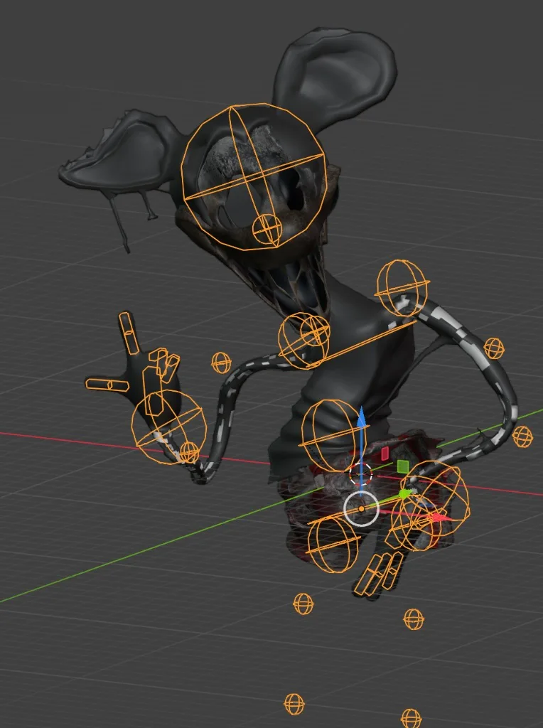Click the red-white dashed 3D cursor
The image size is (543, 728).
point(360,473)
